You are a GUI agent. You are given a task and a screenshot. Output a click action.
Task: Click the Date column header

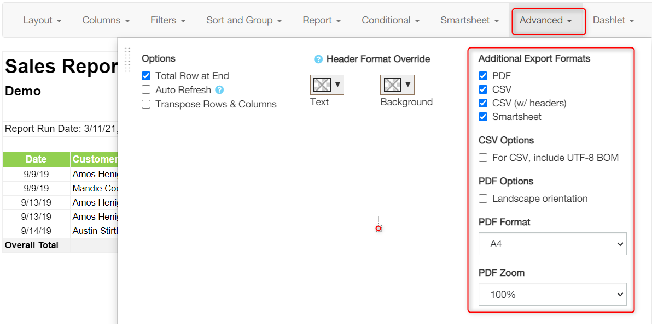point(36,159)
